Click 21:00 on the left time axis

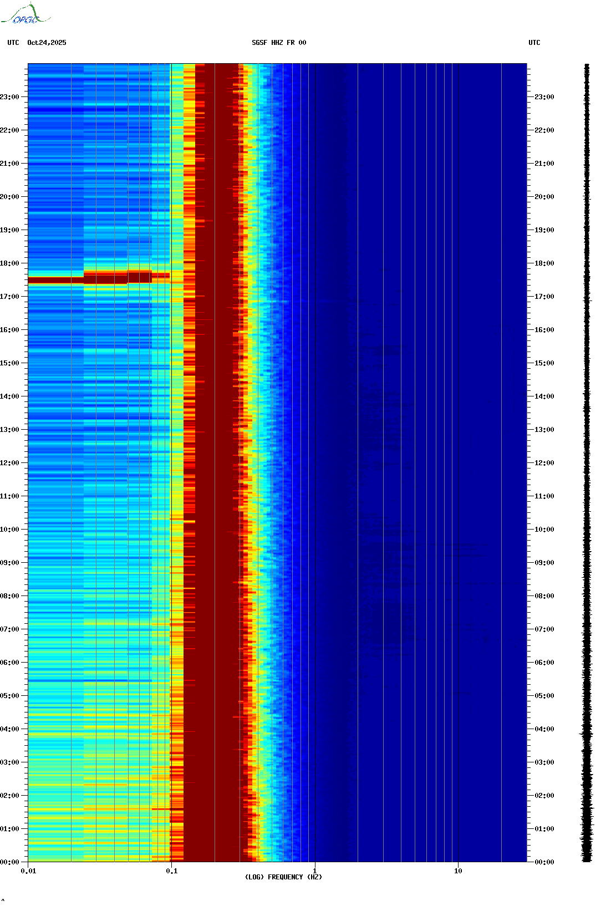coord(9,164)
